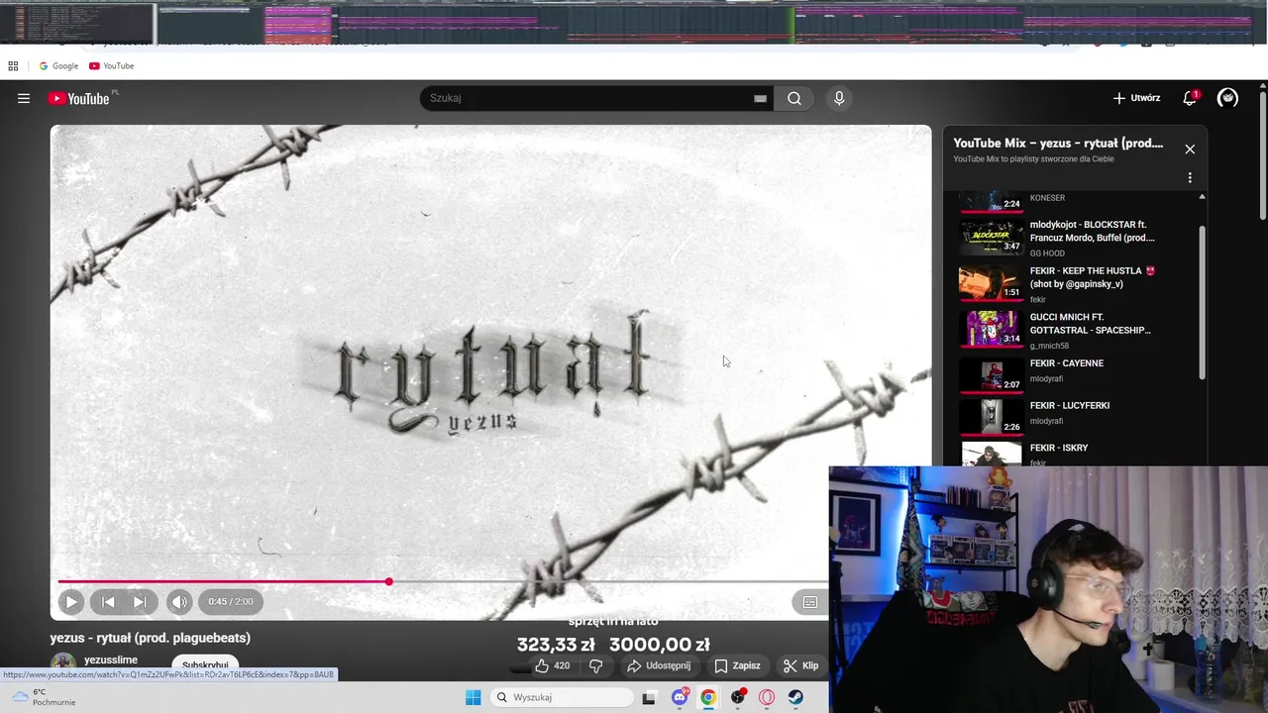The image size is (1268, 713).
Task: Click the Utwórz create button
Action: click(x=1136, y=98)
